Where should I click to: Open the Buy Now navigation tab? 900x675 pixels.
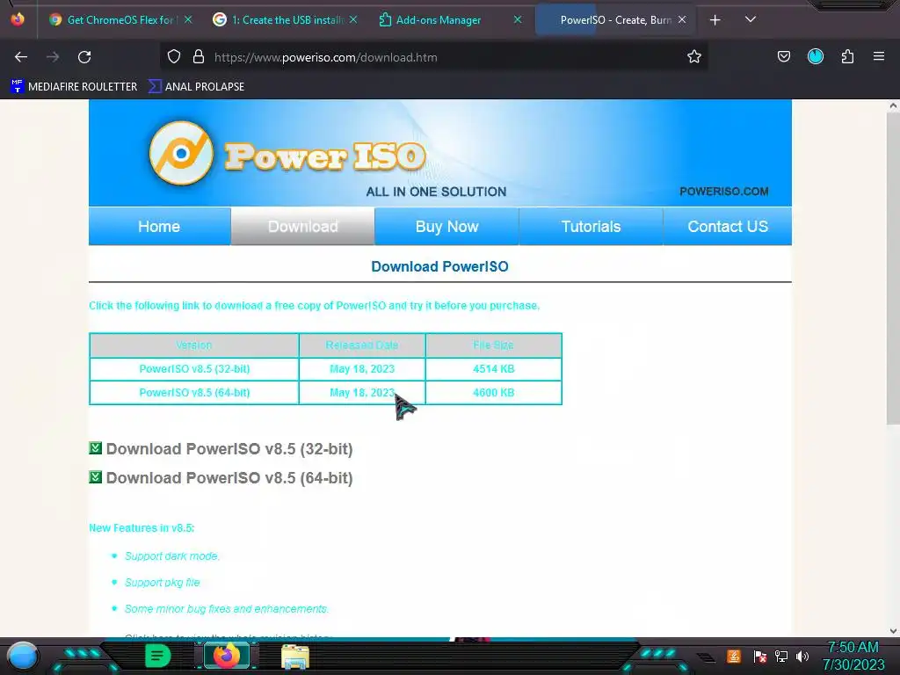447,226
